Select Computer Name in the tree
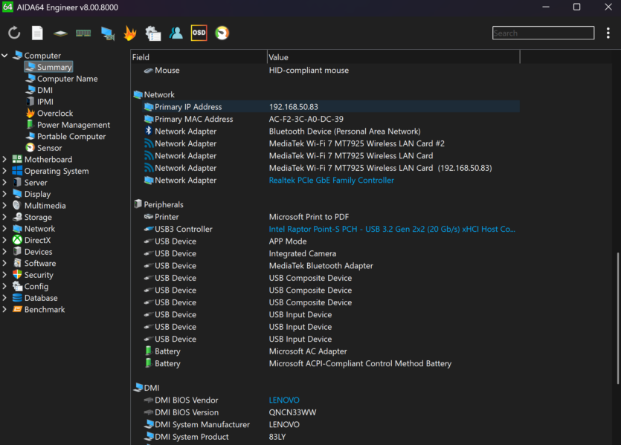This screenshot has height=445, width=621. (62, 79)
